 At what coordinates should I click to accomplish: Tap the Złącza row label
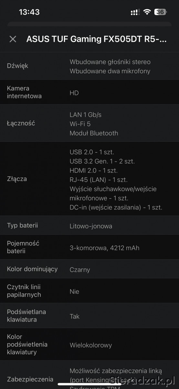coord(17,179)
